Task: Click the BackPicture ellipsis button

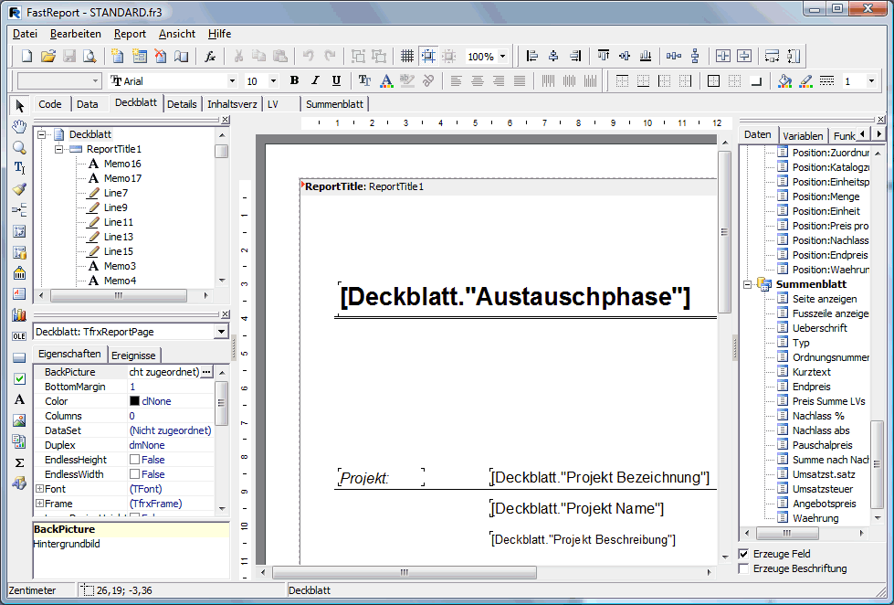Action: click(206, 372)
